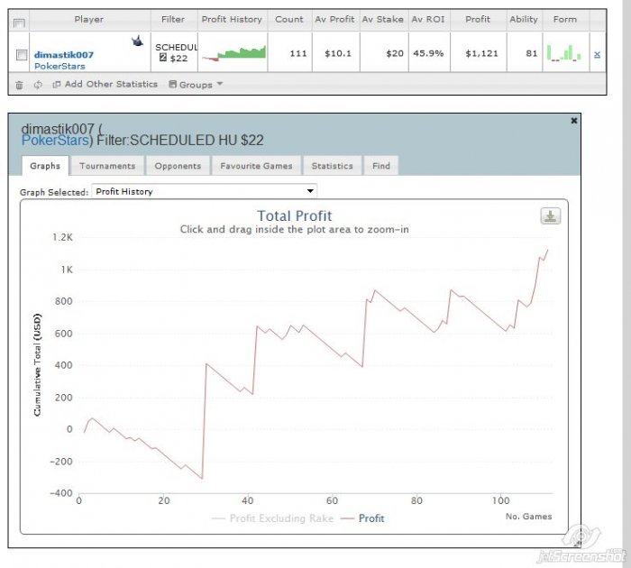Click the Form bar chart thumbnail

[564, 53]
